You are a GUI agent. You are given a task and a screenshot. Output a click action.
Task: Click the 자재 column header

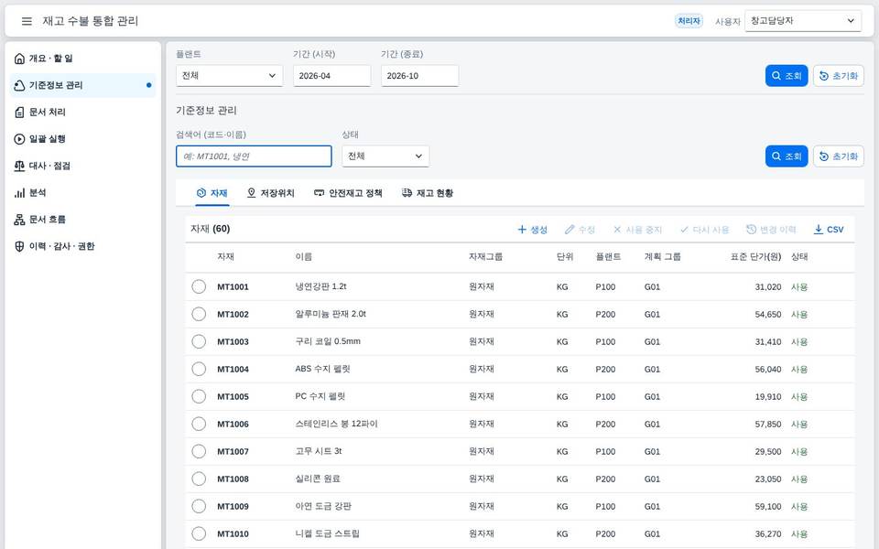[225, 257]
